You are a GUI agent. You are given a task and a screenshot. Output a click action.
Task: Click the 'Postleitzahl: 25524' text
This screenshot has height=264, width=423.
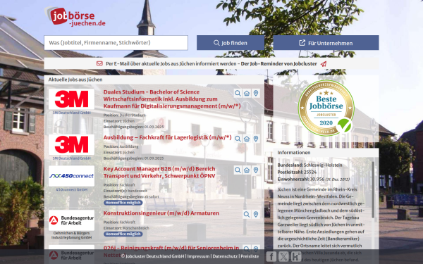tap(297, 172)
